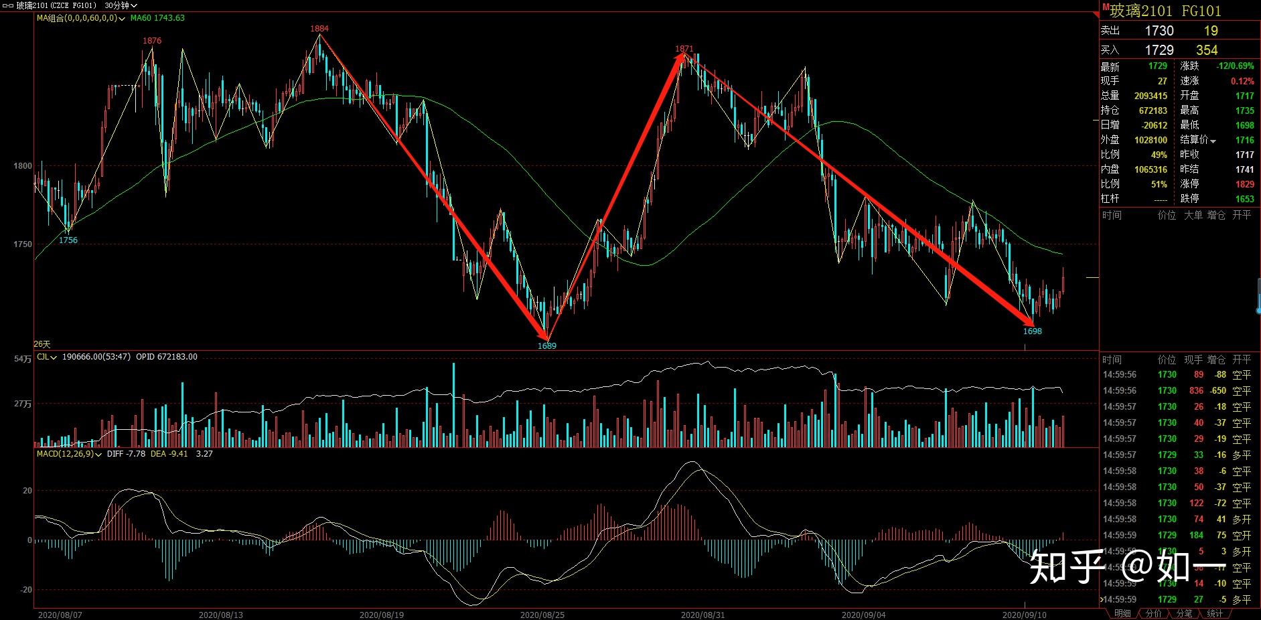
Task: Click the 2020/08/25 date marker on time axis
Action: coord(542,615)
